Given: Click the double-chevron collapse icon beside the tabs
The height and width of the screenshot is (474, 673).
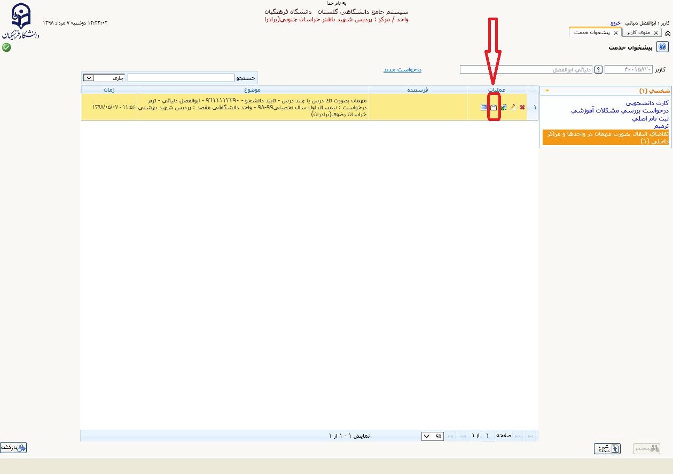Looking at the screenshot, I should [x=668, y=33].
